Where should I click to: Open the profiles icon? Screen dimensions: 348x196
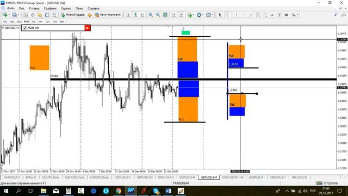[14, 15]
